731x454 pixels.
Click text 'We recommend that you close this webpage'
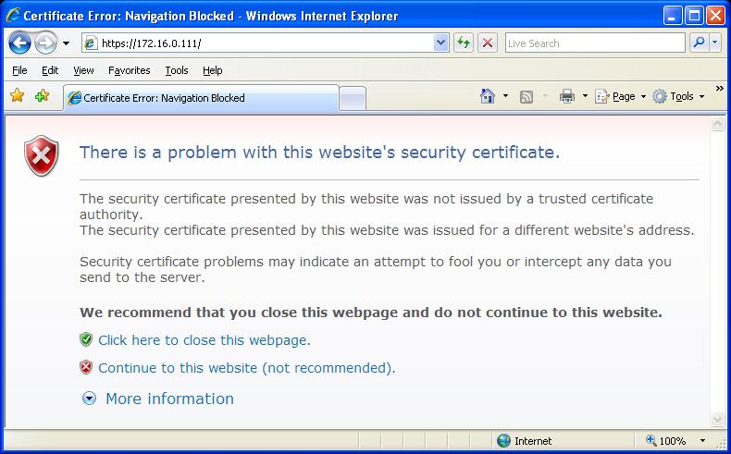239,313
